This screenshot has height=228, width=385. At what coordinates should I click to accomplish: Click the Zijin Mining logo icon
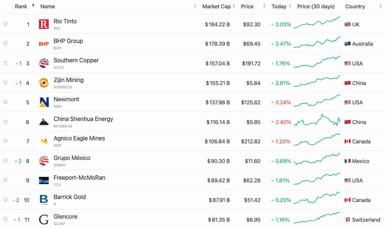pyautogui.click(x=44, y=82)
